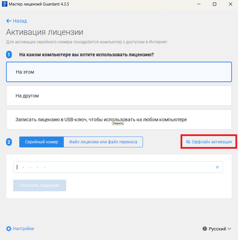This screenshot has height=240, width=238.
Task: Switch to the Серийный номер tab
Action: tap(41, 142)
